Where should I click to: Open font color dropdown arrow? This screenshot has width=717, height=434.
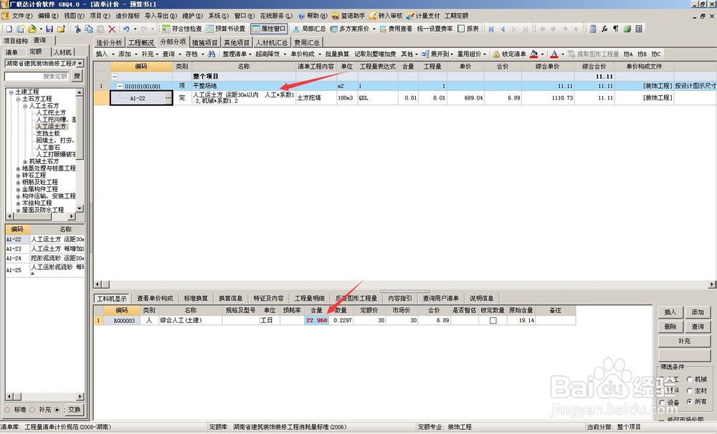[x=562, y=54]
